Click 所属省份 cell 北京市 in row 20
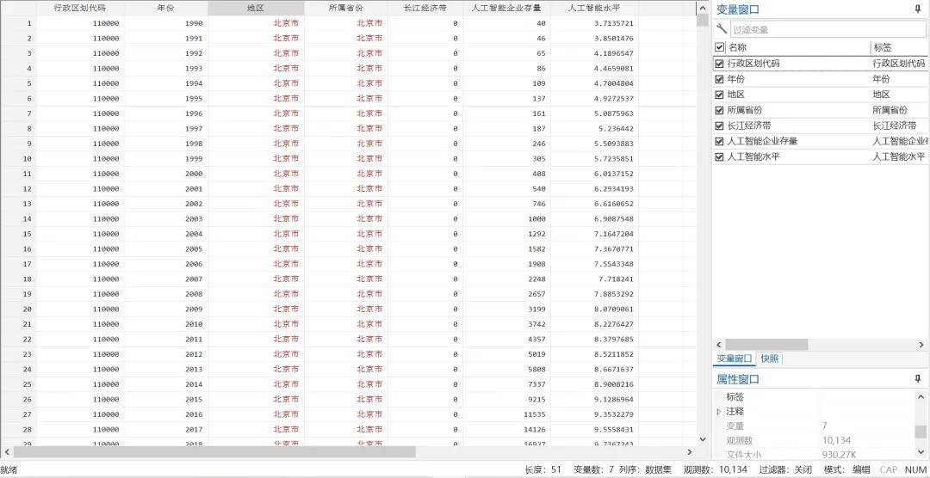The height and width of the screenshot is (478, 930). [x=346, y=309]
